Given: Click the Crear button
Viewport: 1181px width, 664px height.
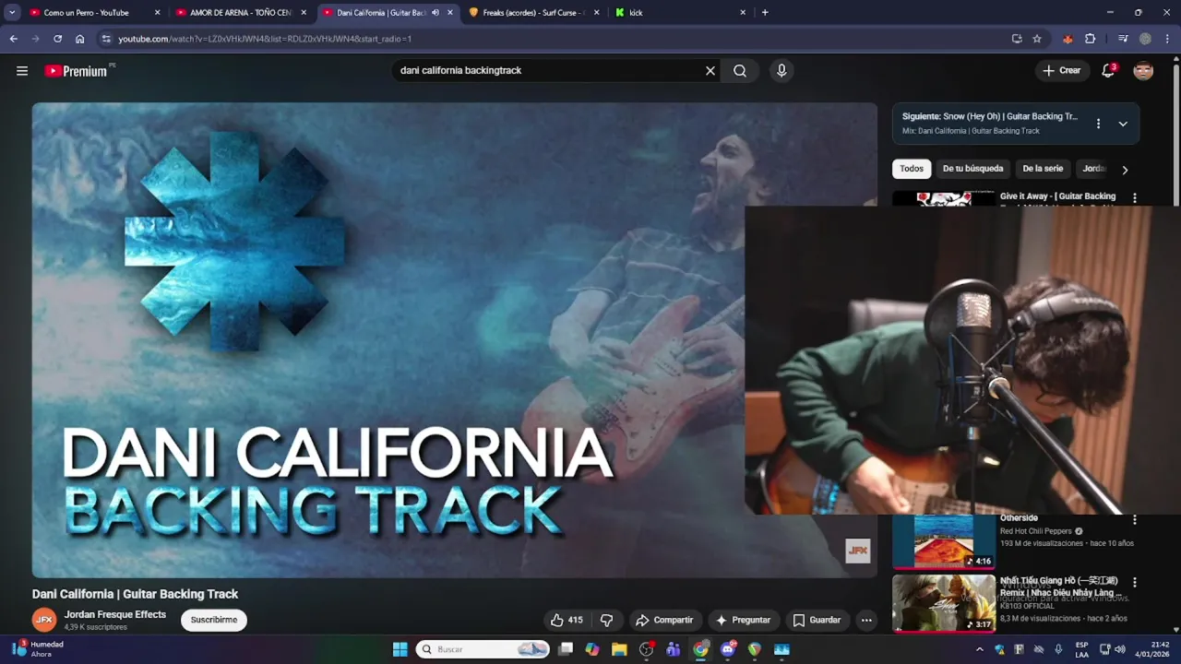Looking at the screenshot, I should (x=1062, y=71).
